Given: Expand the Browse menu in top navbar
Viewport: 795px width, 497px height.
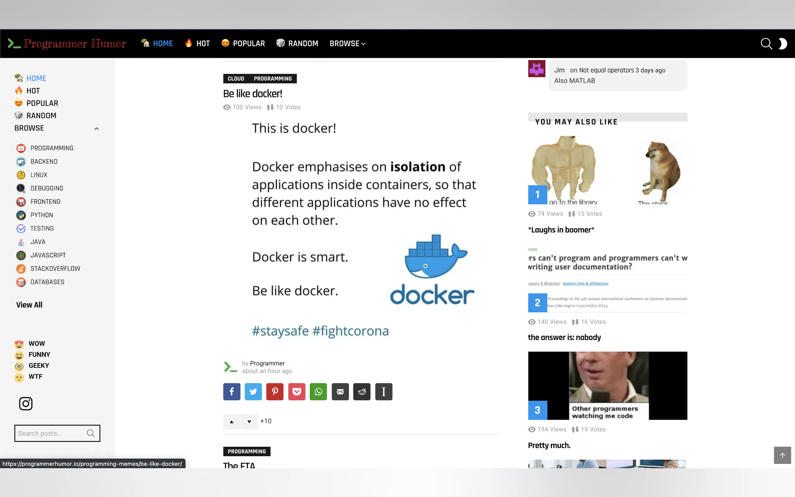Looking at the screenshot, I should 347,44.
